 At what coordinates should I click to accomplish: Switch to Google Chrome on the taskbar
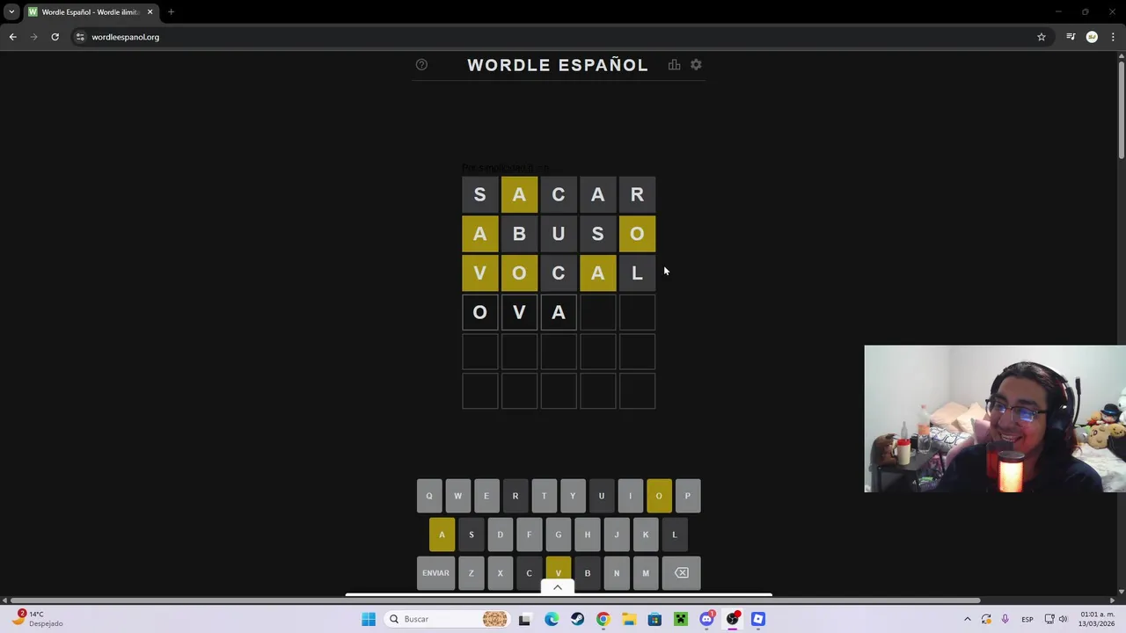(603, 619)
